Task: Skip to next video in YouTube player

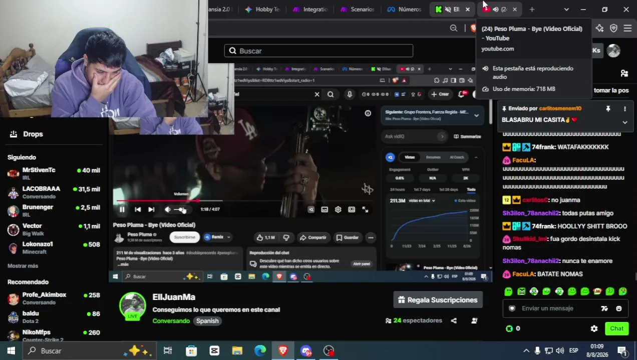Action: (x=151, y=209)
